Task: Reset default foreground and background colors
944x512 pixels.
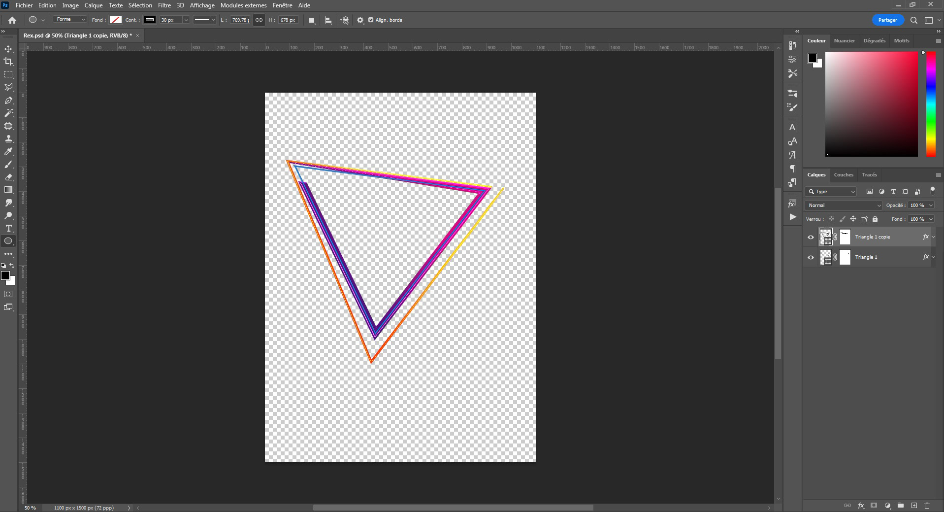Action: [3, 266]
